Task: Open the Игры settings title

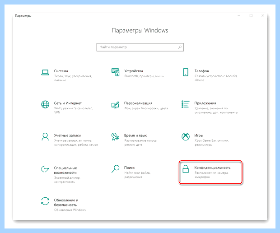Action: [199, 135]
